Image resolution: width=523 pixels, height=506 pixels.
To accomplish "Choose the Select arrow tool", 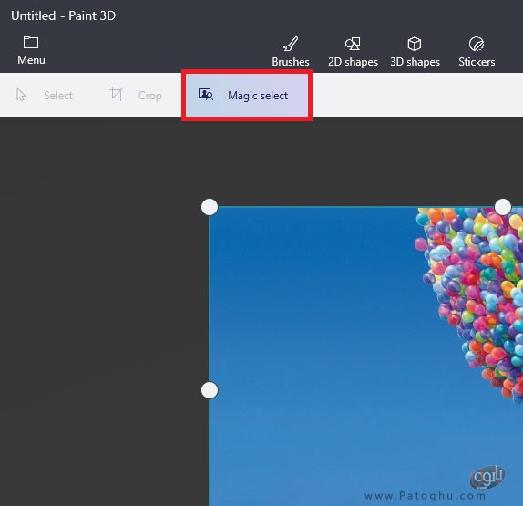I will click(x=44, y=95).
